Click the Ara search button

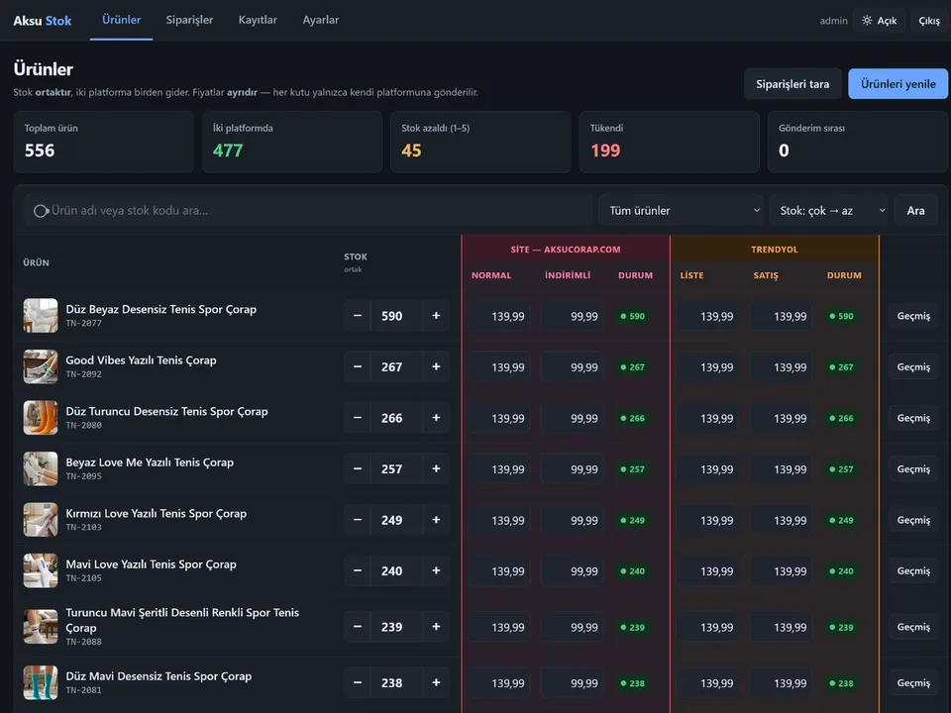915,210
